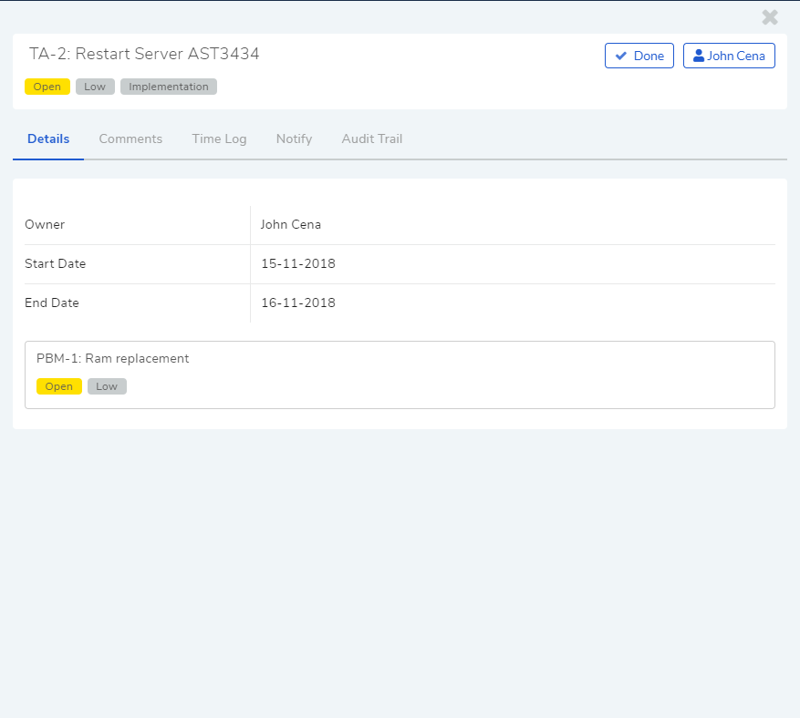Select the End Date value 16-11-2018

click(x=298, y=303)
